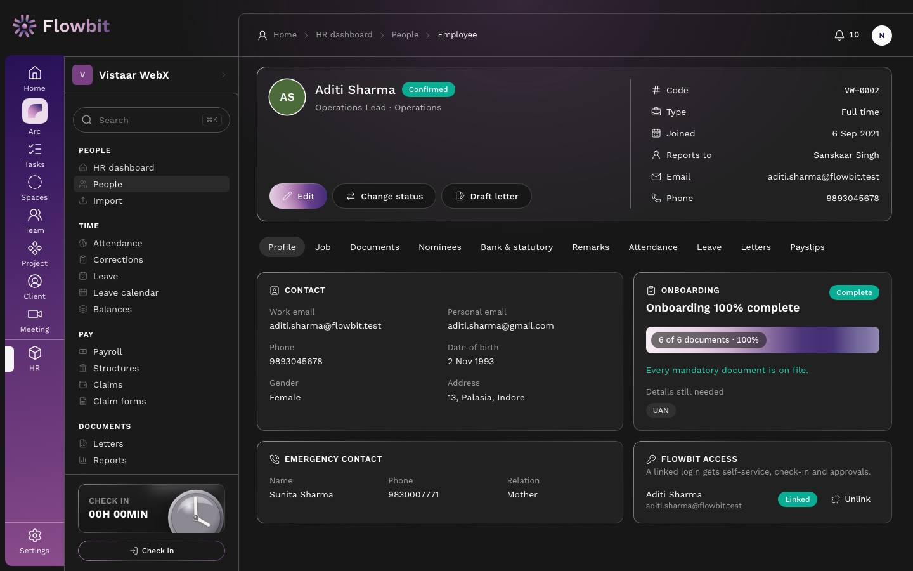Image resolution: width=913 pixels, height=571 pixels.
Task: Open Settings gear in left rail
Action: point(35,542)
